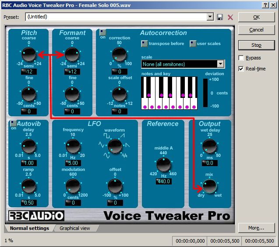Toggle the Bypass checkbox

coord(241,58)
